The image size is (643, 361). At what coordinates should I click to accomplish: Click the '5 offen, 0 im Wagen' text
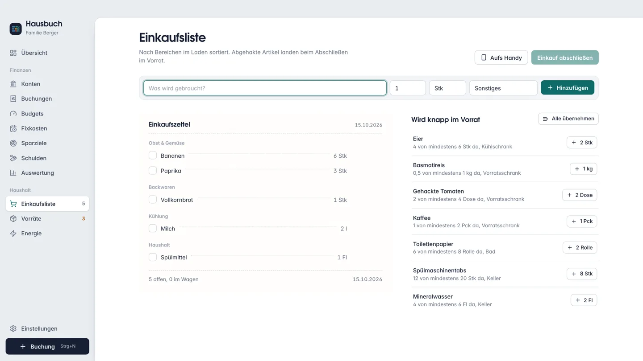174,279
